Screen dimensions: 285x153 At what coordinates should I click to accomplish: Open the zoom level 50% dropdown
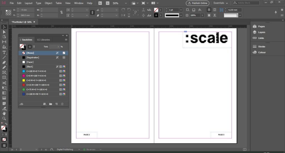tap(126, 3)
